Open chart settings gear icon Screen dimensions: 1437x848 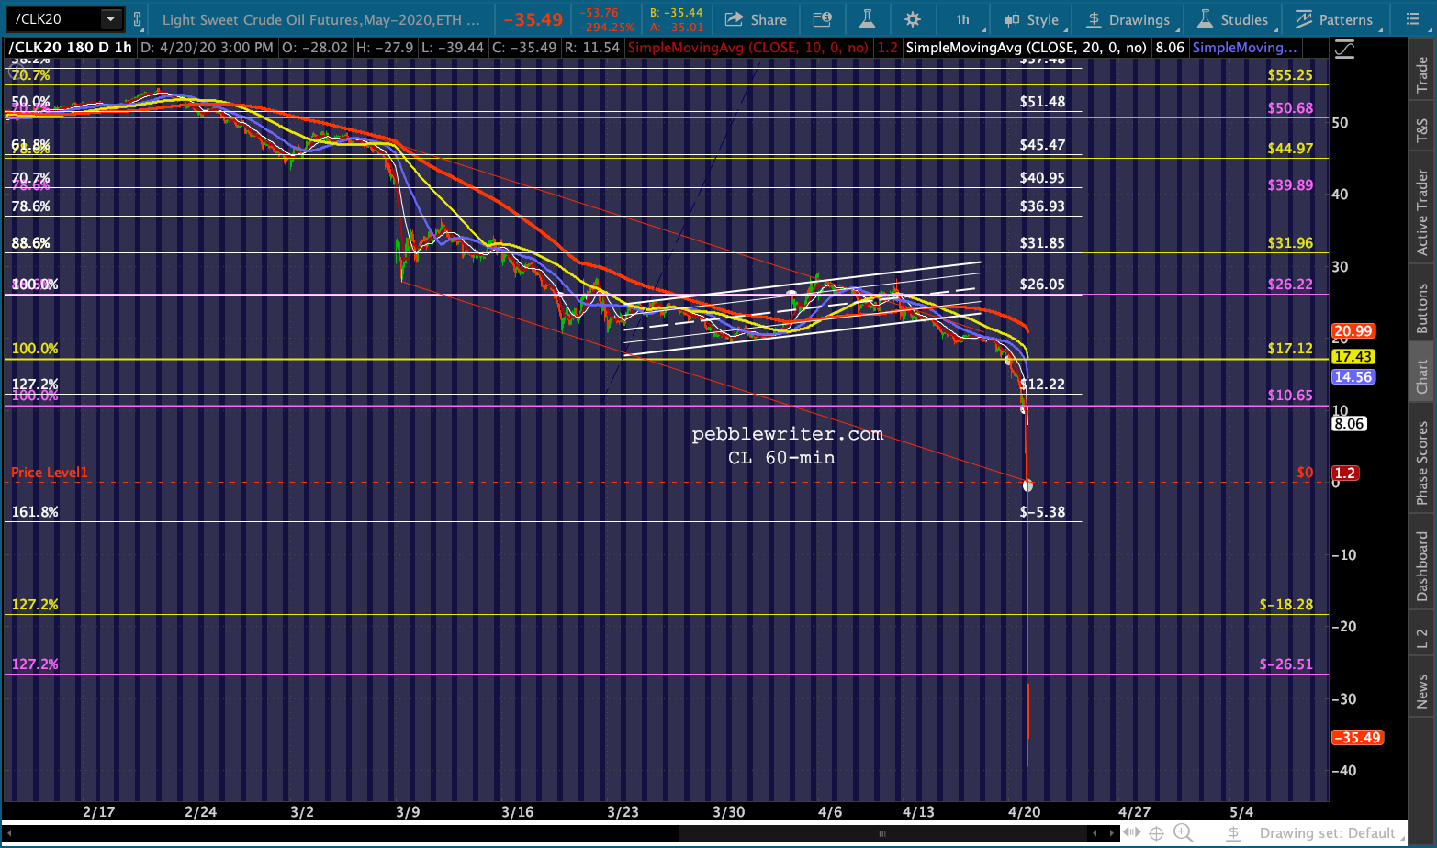(x=912, y=19)
